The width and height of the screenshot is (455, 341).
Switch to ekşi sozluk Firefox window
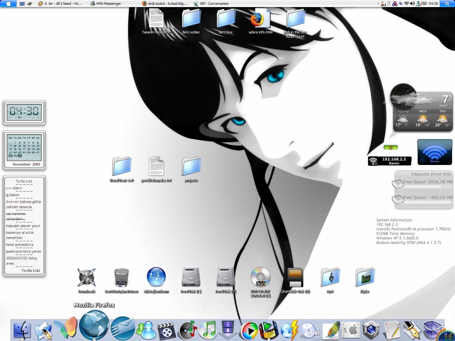(165, 4)
